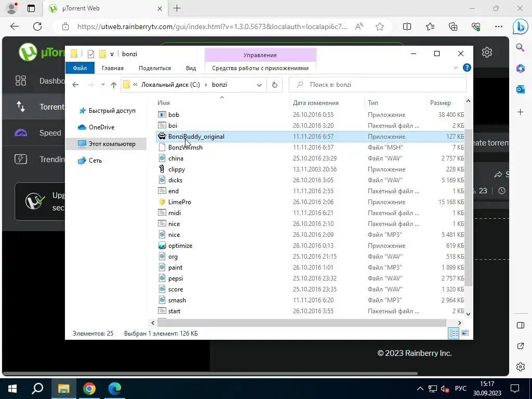Image resolution: width=532 pixels, height=399 pixels.
Task: Select the clippy application icon
Action: 162,169
